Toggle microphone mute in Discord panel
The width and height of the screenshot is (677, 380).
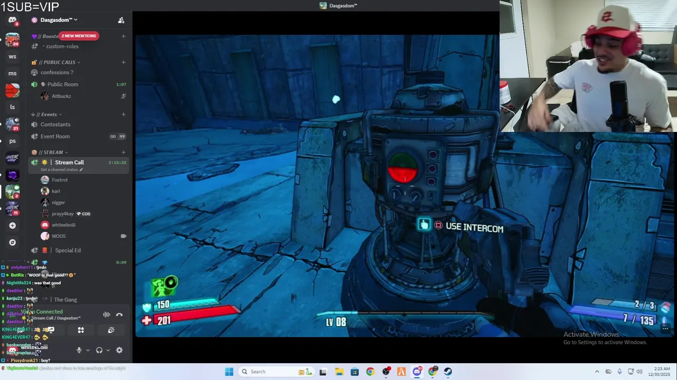click(79, 350)
